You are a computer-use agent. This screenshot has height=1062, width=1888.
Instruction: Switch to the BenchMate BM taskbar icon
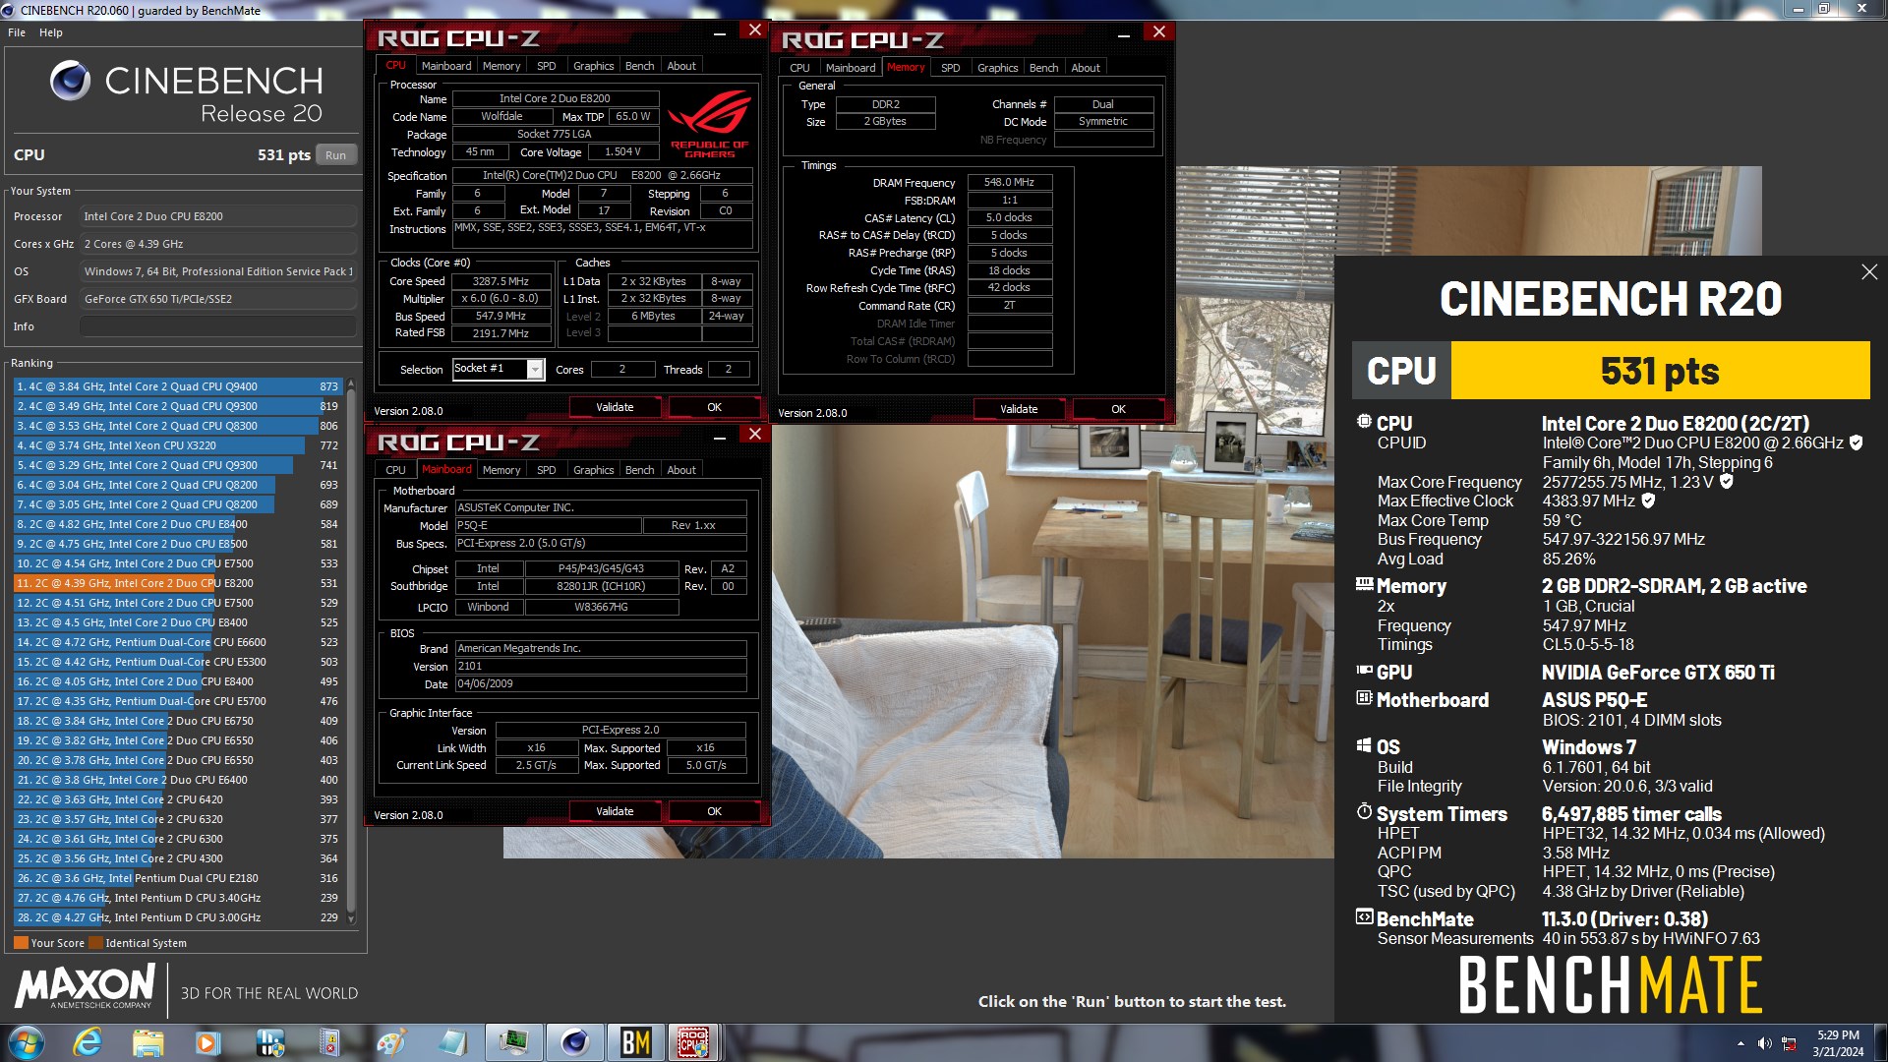(635, 1042)
